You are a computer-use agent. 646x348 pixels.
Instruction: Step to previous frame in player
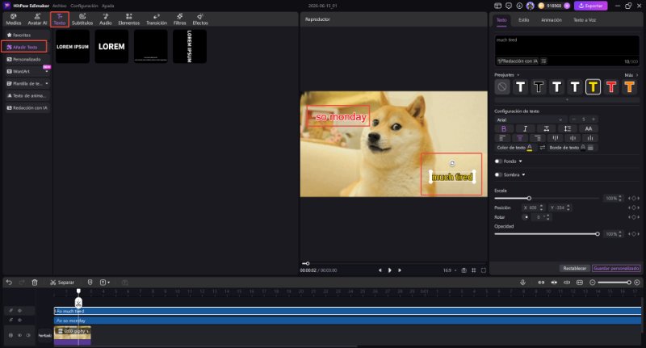point(380,270)
